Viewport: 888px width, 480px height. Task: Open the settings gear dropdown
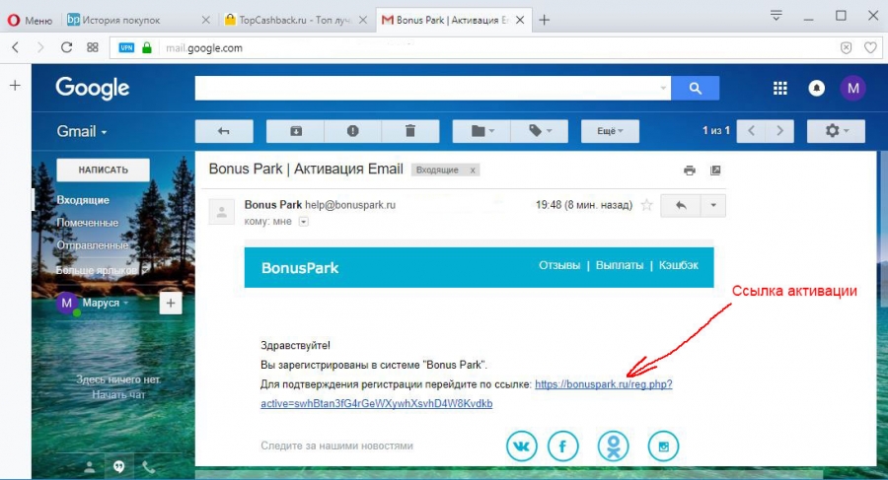(836, 131)
